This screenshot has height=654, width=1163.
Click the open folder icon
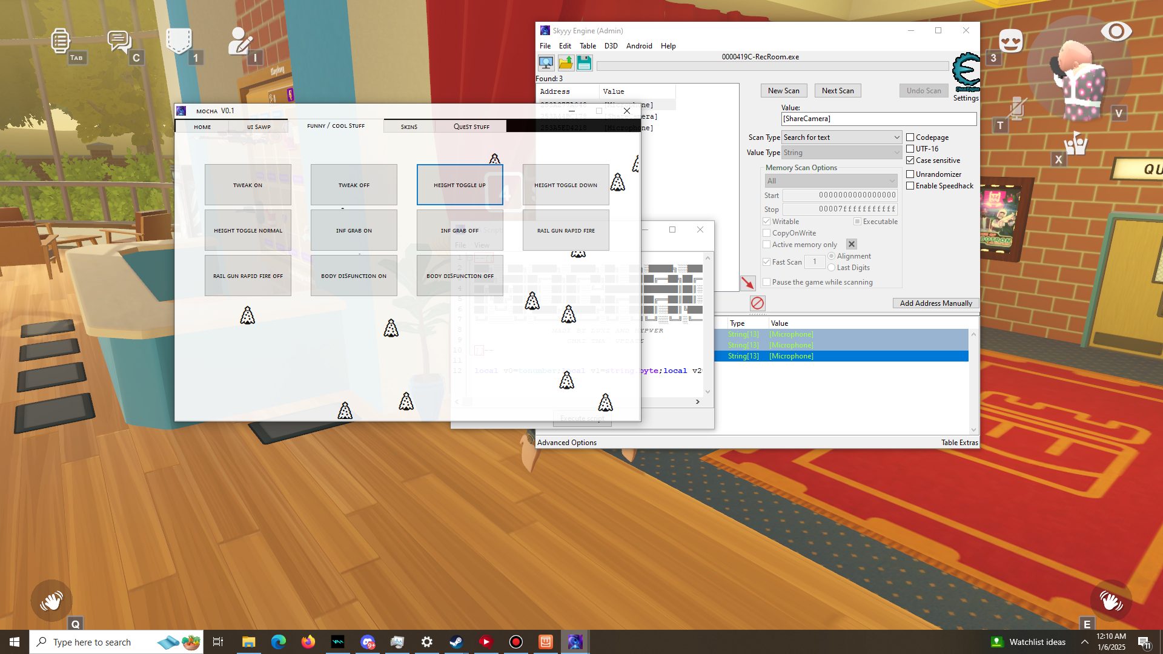[x=565, y=63]
